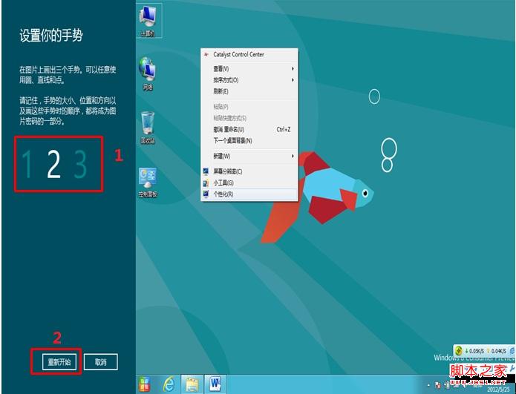Click the highlighted gesture step number 2
This screenshot has height=394, width=516.
tap(54, 164)
